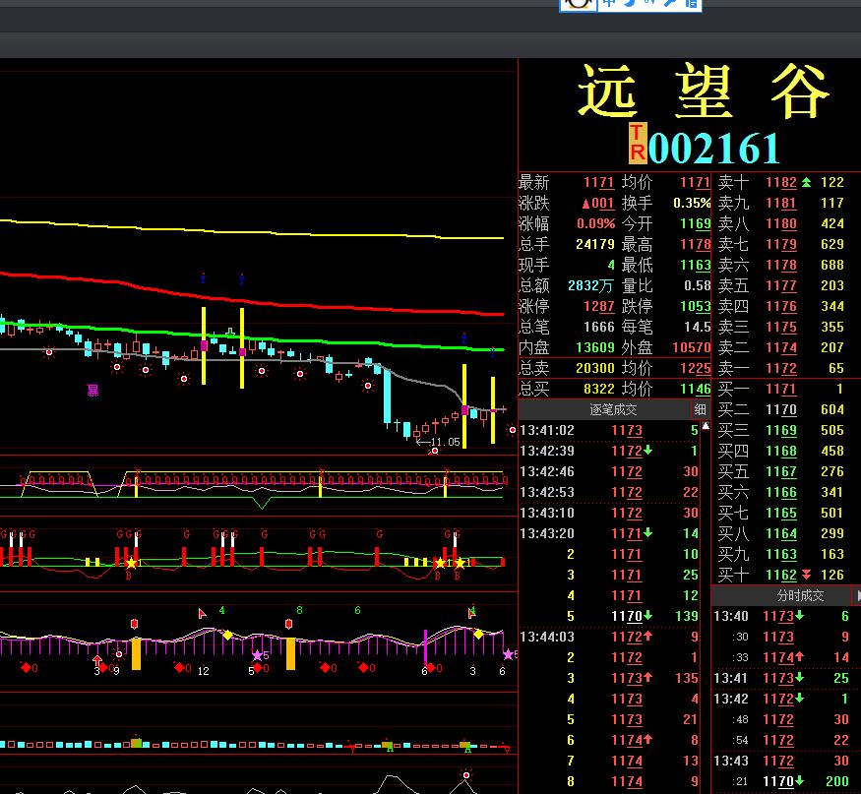Click the 涨停 value 1287
This screenshot has height=794, width=861.
(x=598, y=306)
